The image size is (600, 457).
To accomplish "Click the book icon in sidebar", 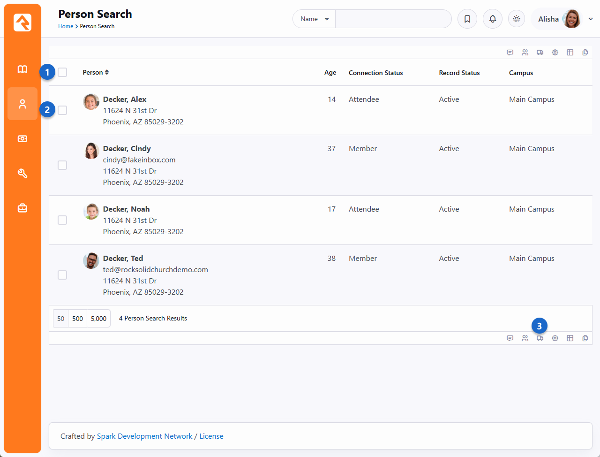I will point(22,69).
